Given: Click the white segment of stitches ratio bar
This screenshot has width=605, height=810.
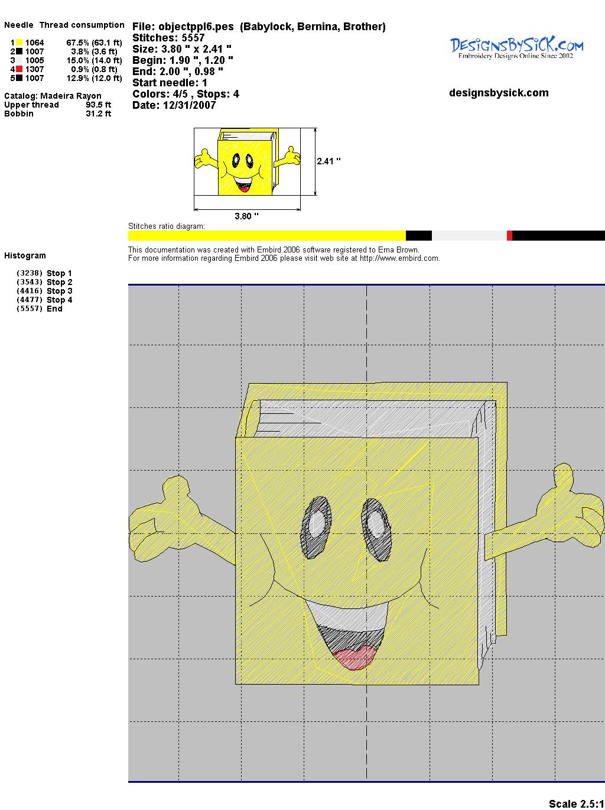Looking at the screenshot, I should (469, 235).
